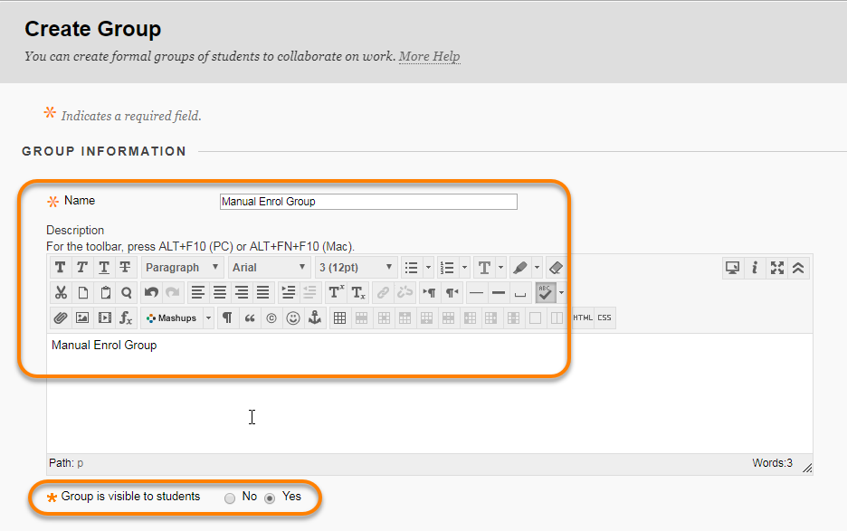Open the HTML code view

583,318
